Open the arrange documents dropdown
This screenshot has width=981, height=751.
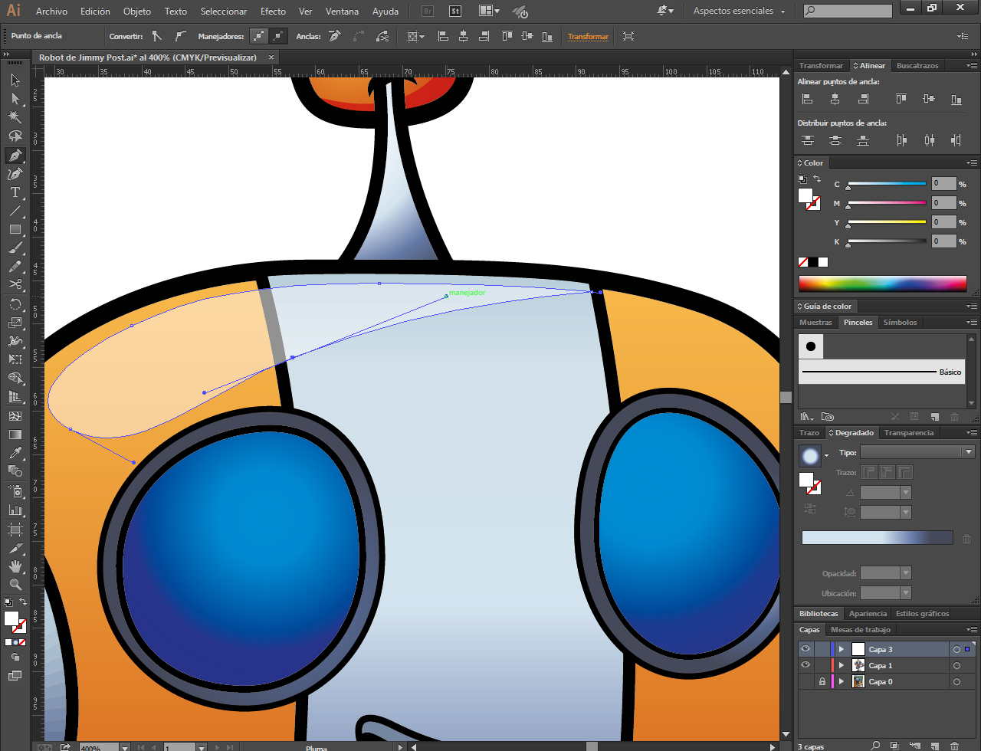[488, 11]
